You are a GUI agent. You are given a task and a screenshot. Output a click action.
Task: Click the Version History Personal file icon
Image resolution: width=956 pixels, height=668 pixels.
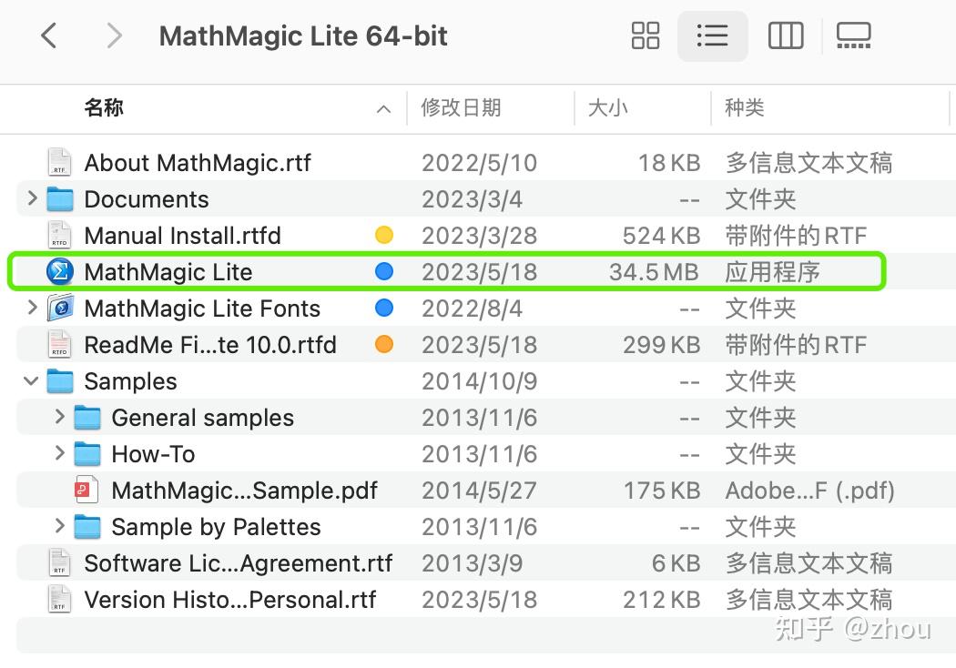coord(59,600)
